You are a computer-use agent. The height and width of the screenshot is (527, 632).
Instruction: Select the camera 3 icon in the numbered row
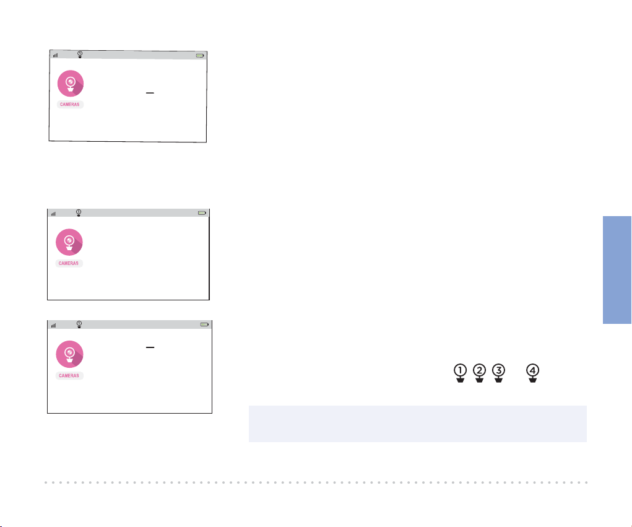[498, 373]
